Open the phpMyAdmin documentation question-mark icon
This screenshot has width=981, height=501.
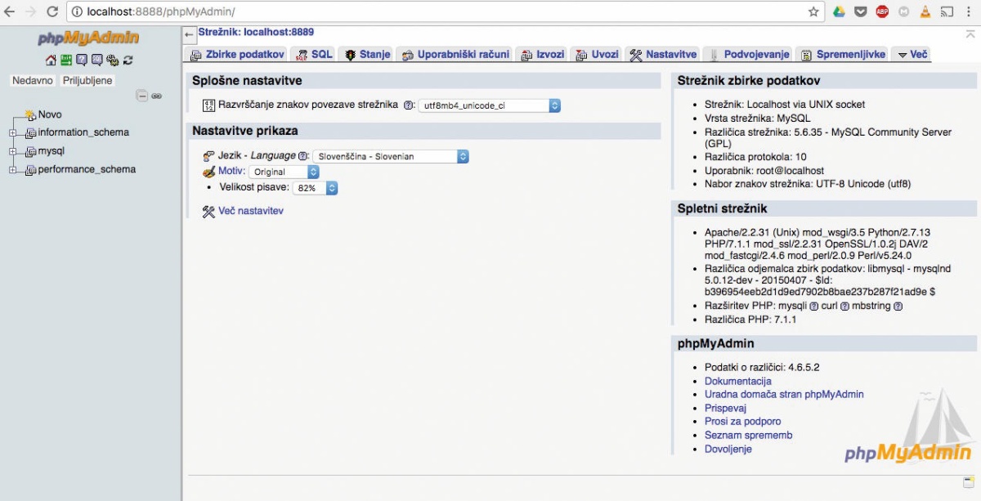[x=82, y=60]
